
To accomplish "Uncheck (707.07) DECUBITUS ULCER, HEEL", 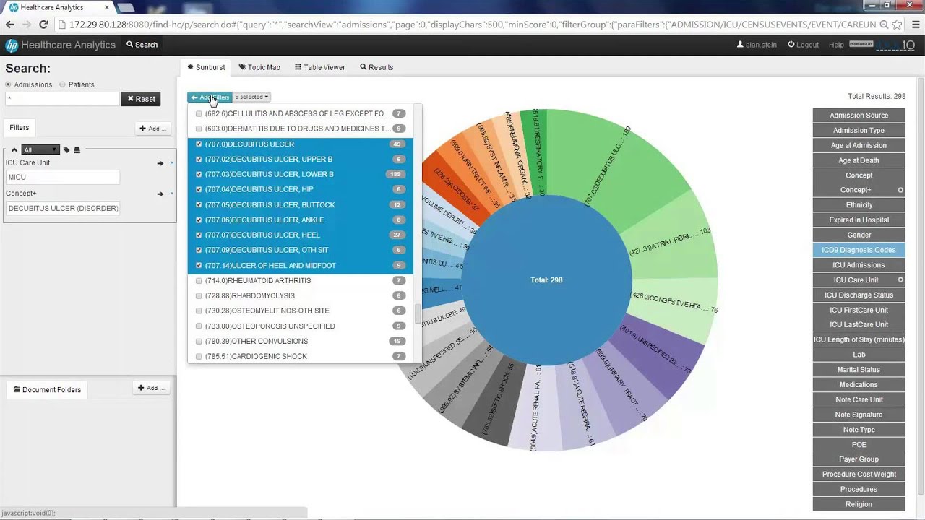I will [x=199, y=235].
